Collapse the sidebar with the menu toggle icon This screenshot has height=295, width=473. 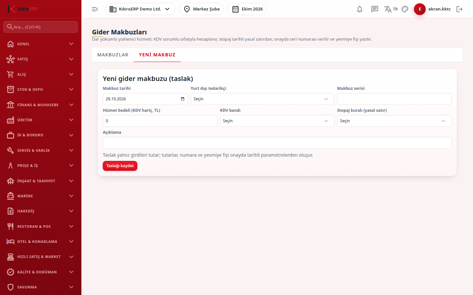pyautogui.click(x=95, y=9)
